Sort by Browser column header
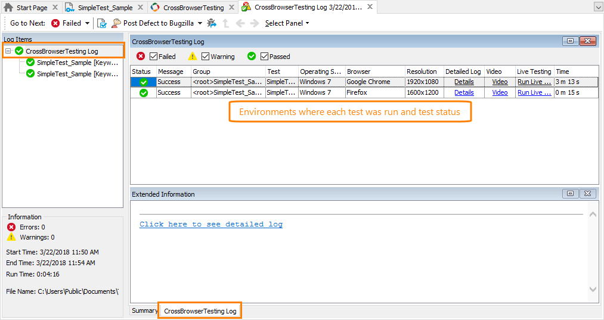Screen dimensions: 604x320 (x=375, y=72)
